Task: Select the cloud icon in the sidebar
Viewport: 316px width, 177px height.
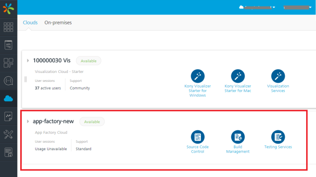Action: pos(8,98)
